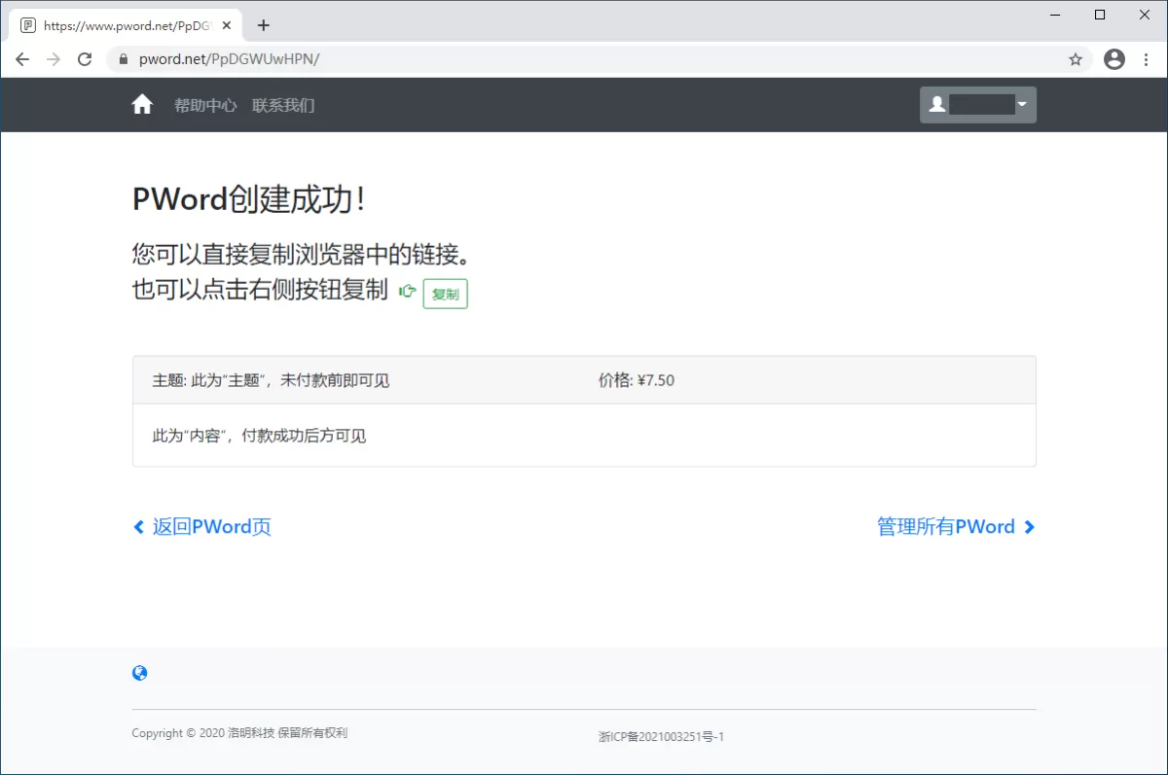The image size is (1168, 775).
Task: Bookmark this page with the star icon
Action: (1076, 59)
